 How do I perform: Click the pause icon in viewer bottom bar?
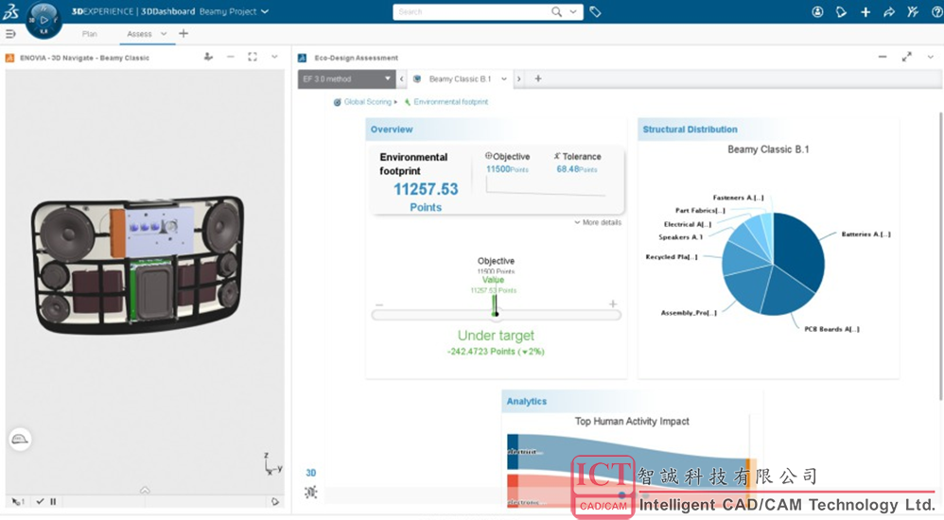click(x=53, y=501)
